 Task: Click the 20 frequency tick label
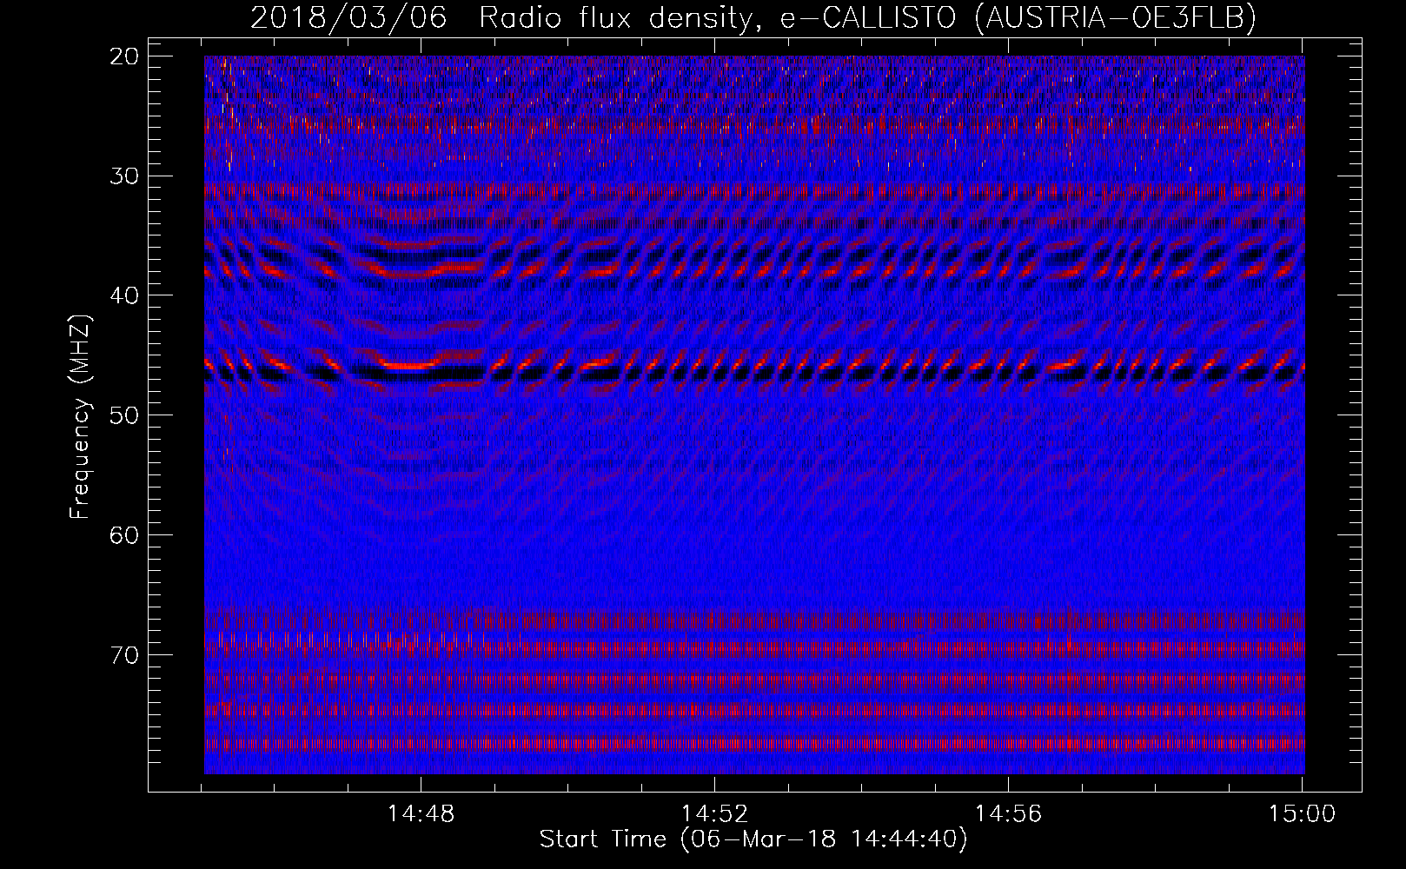coord(125,56)
